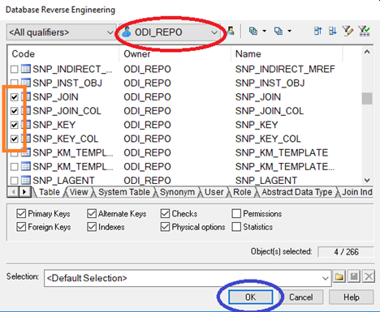This screenshot has height=312, width=380.
Task: Click table icon of SNP_INDIRECT row
Action: coord(26,69)
